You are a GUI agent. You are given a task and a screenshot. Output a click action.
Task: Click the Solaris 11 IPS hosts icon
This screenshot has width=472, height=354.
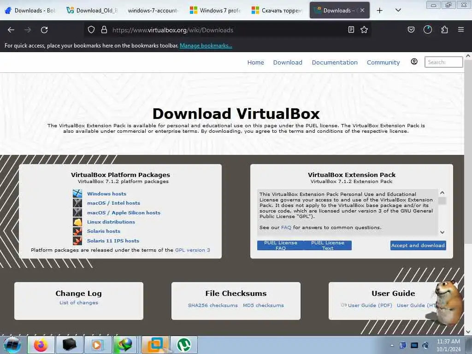(77, 241)
